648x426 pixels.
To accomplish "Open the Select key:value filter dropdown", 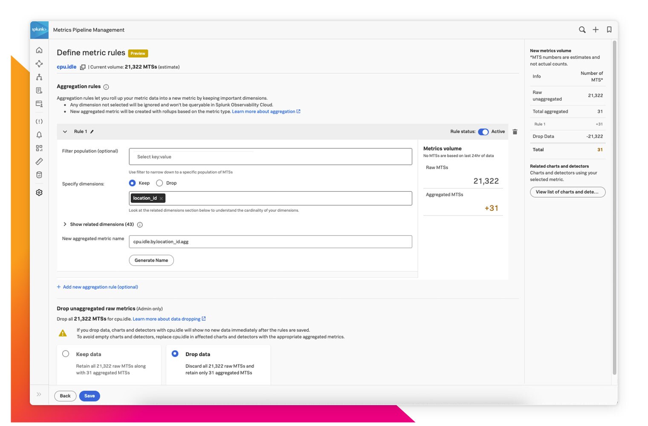I will [x=270, y=156].
